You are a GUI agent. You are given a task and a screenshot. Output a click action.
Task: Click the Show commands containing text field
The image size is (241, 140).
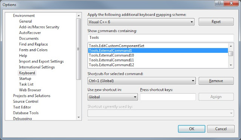pos(161,38)
